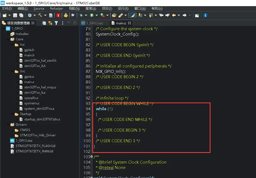Open the 项目(P) menu

tap(107, 9)
